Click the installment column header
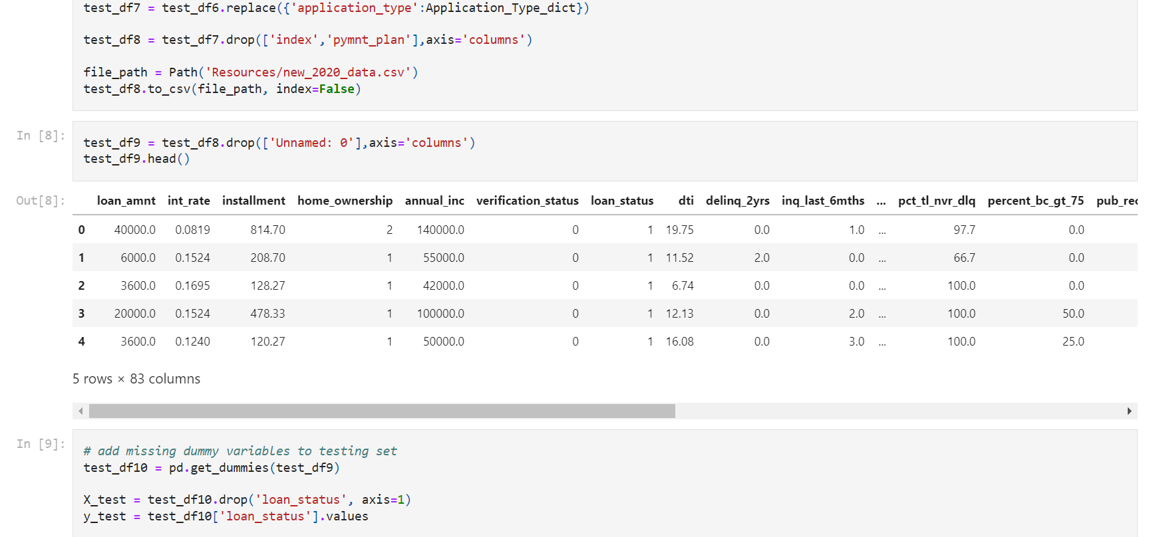The image size is (1151, 537). pyautogui.click(x=253, y=201)
